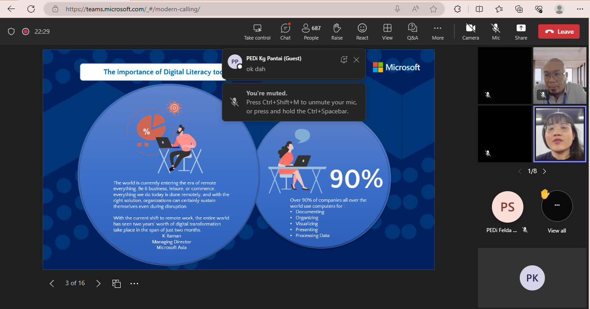The image size is (590, 309).
Task: Raise your hand in meeting
Action: pos(337,31)
